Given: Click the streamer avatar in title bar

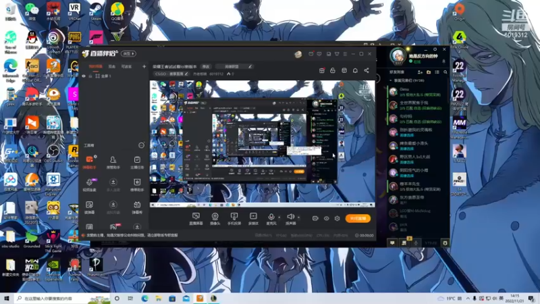Looking at the screenshot, I should point(298,54).
